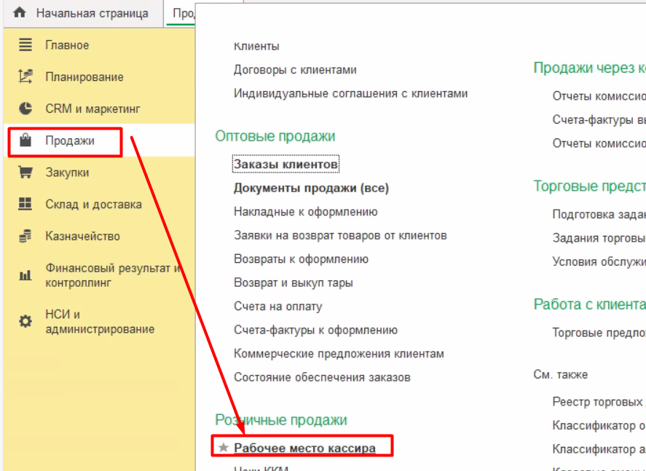The width and height of the screenshot is (646, 471).
Task: Click the Казначейство coins icon
Action: 25,236
